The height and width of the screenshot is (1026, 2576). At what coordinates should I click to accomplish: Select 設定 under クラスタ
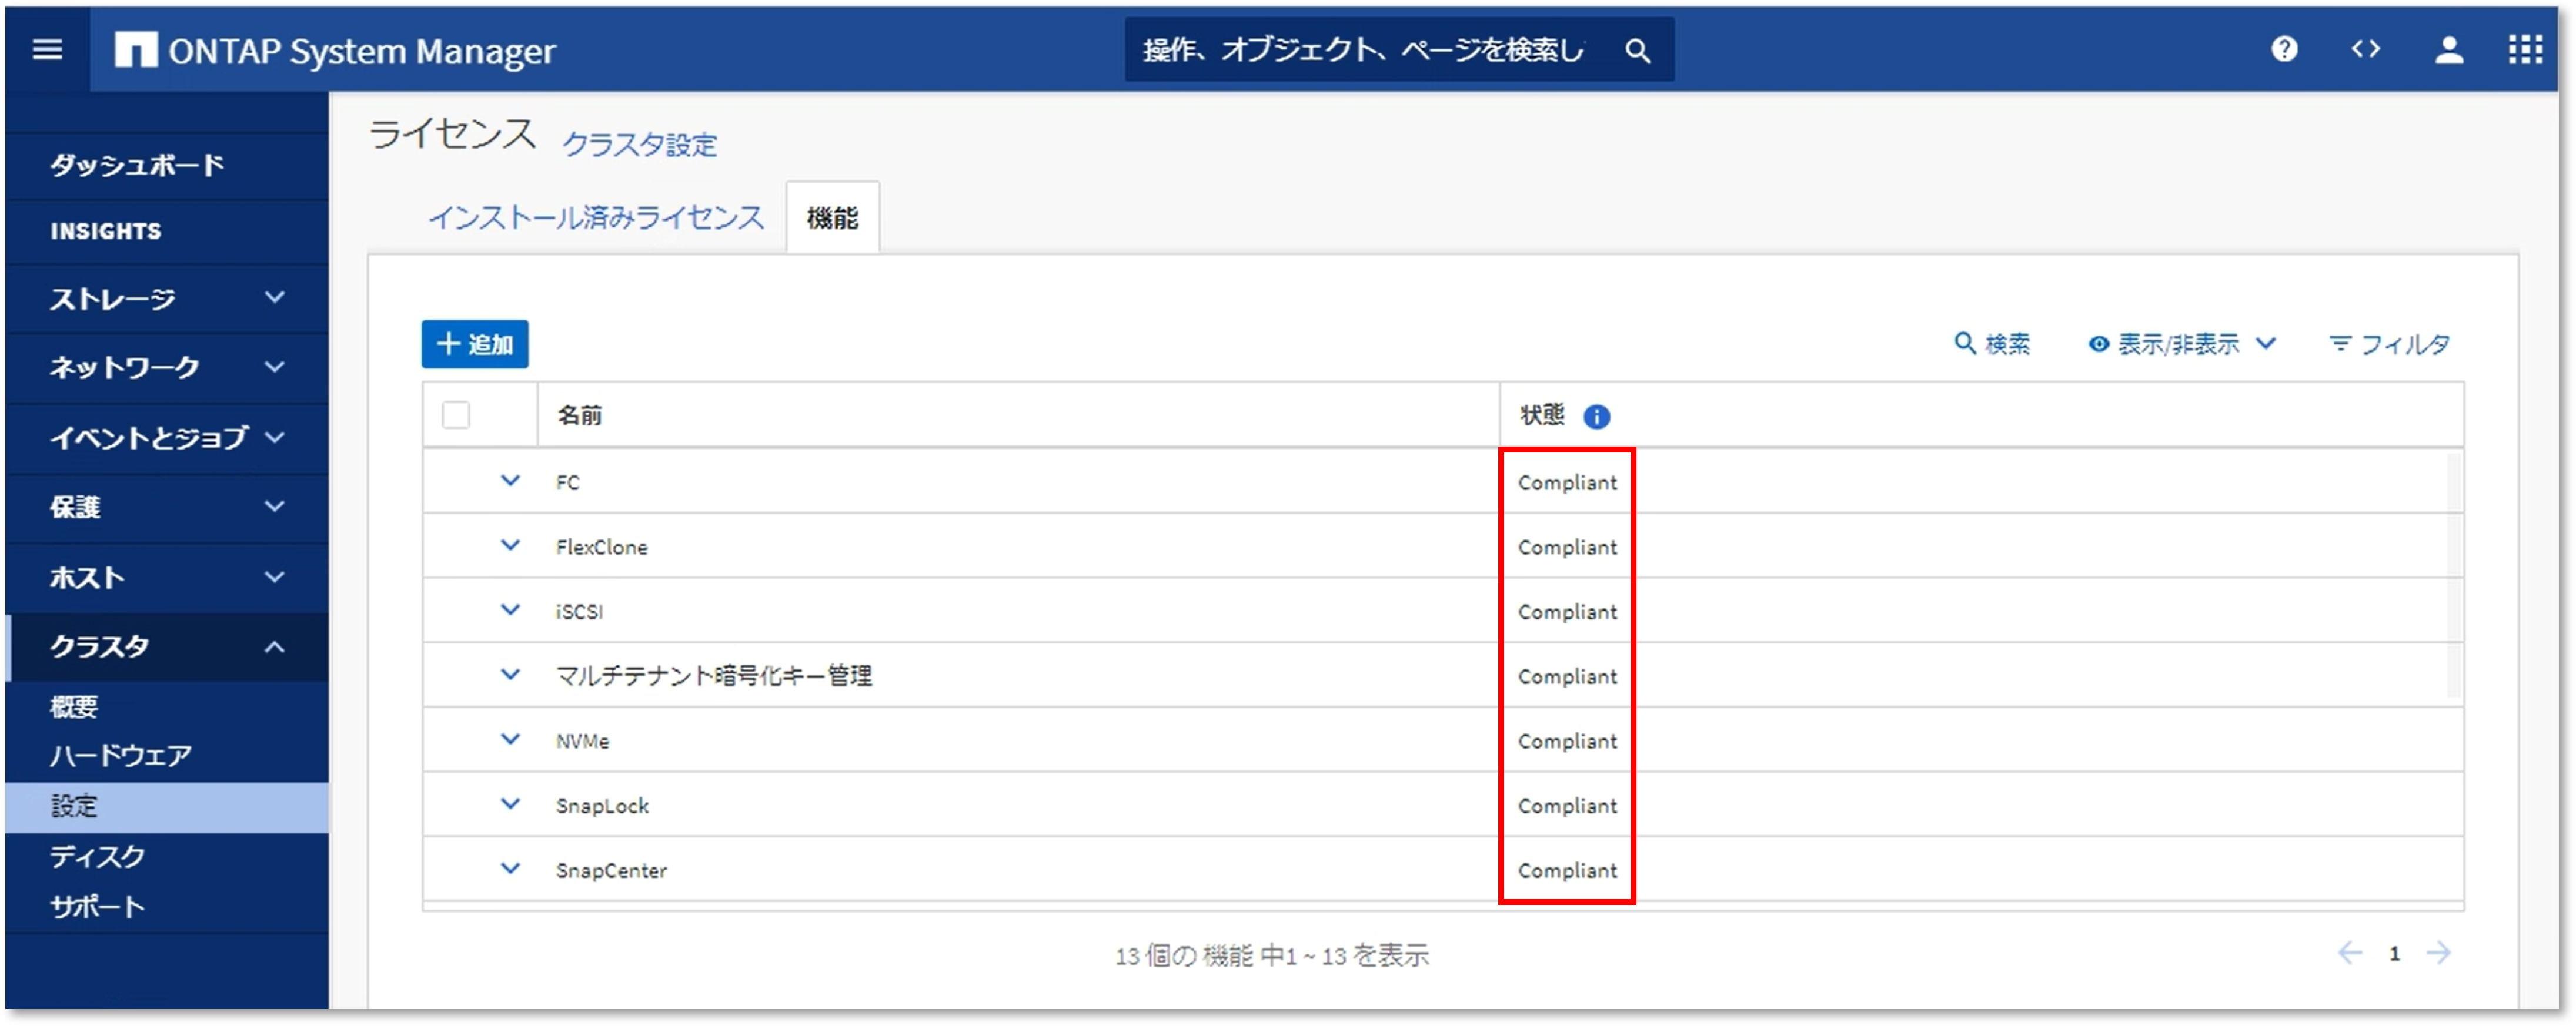[166, 806]
